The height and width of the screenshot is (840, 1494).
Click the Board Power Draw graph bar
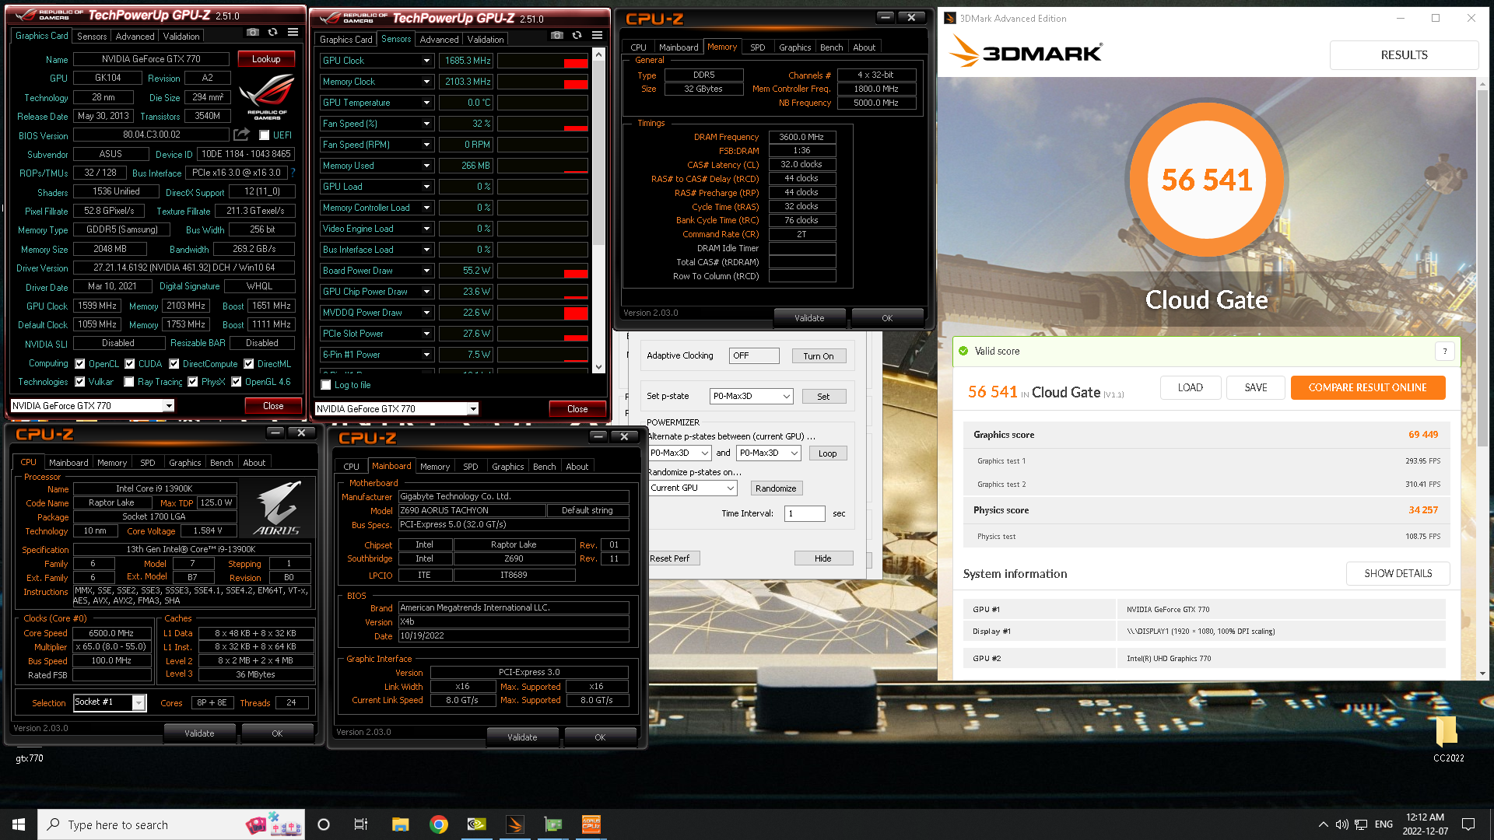click(x=542, y=271)
